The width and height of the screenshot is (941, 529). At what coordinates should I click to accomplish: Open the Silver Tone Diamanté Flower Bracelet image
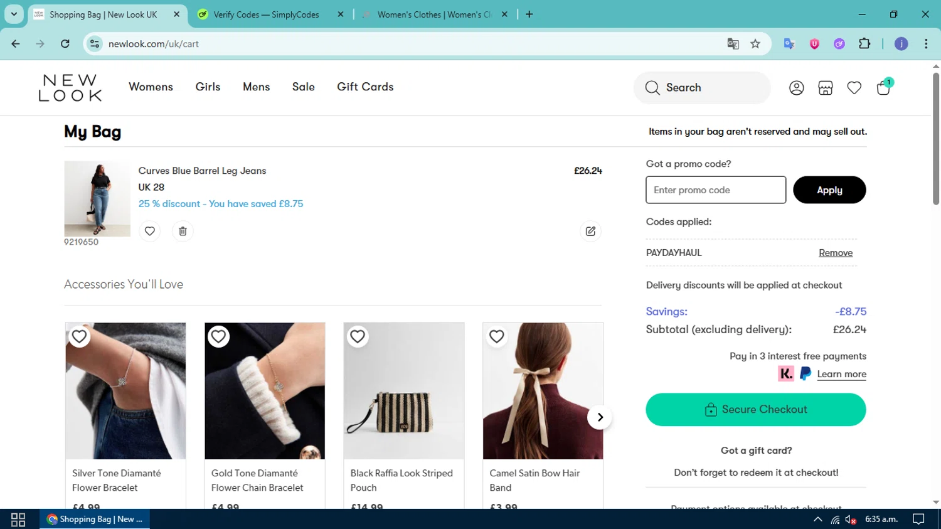tap(125, 391)
